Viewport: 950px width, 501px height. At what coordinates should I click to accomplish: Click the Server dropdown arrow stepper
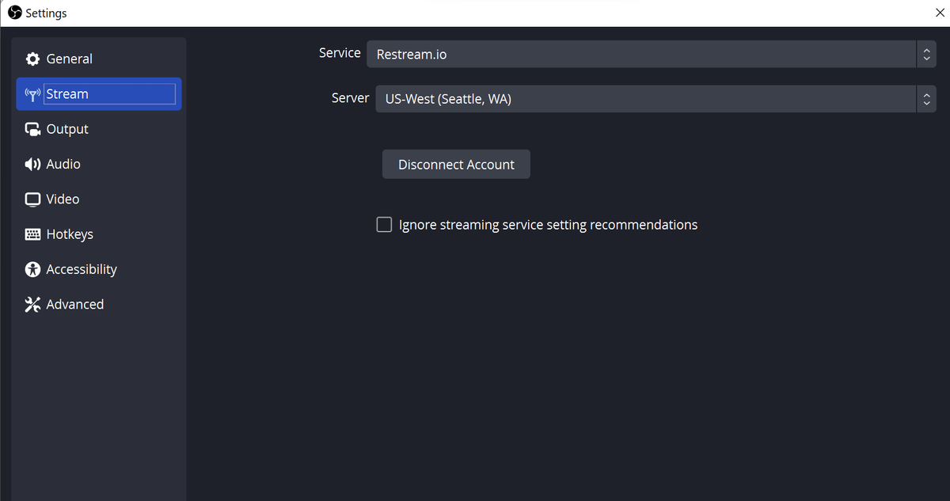926,99
